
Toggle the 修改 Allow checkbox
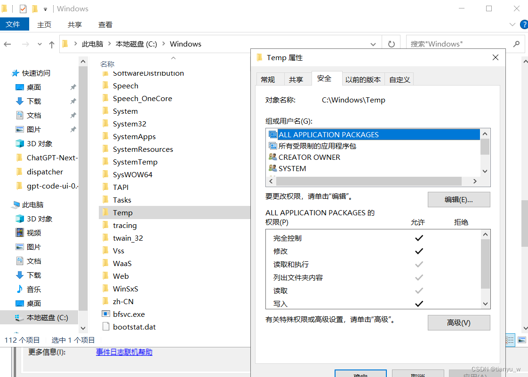click(x=419, y=251)
